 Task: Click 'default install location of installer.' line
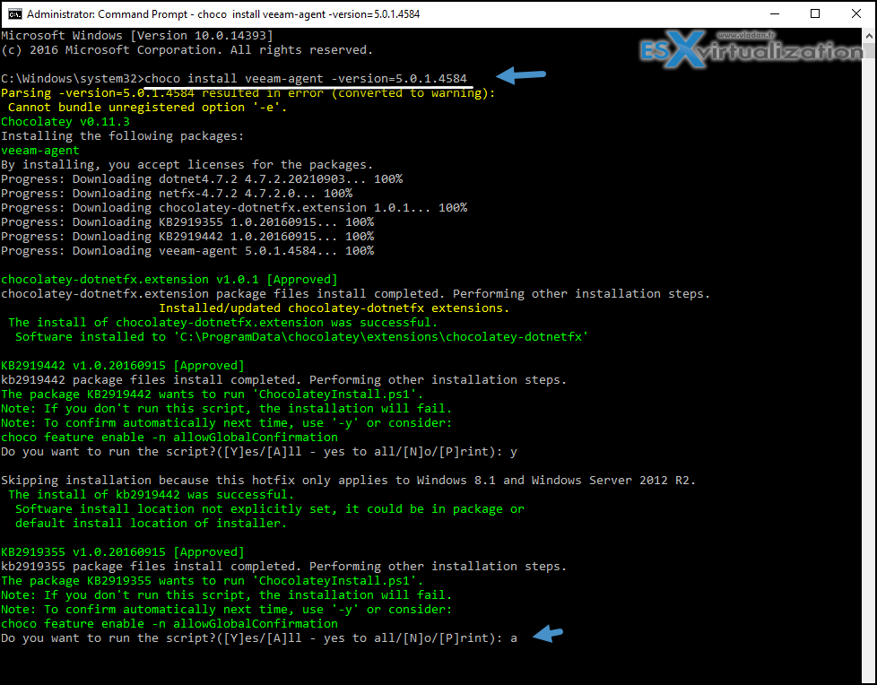click(151, 524)
